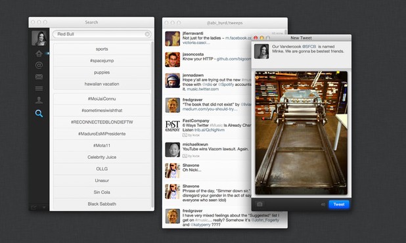
Task: Open the account dropdown arrow at sidebar bottom
Action: pyautogui.click(x=44, y=208)
